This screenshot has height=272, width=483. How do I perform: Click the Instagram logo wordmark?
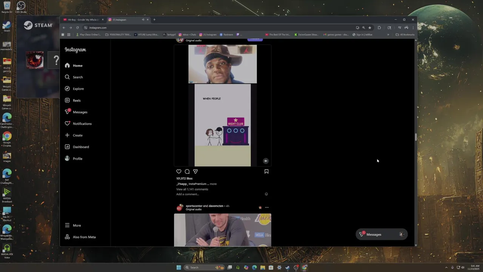point(75,50)
